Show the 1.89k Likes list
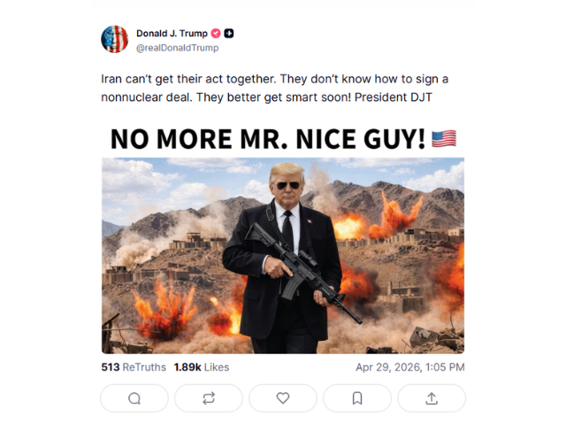 [201, 367]
